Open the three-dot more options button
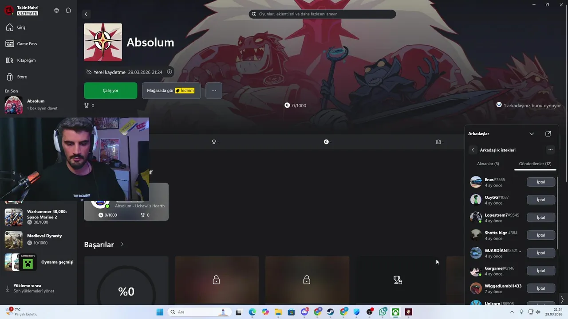568x319 pixels. [x=214, y=90]
